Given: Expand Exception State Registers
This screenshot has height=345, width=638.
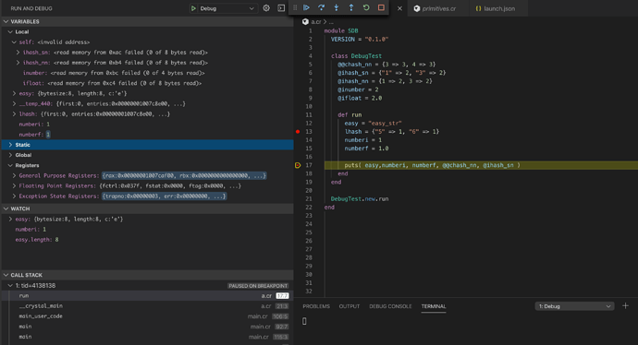Looking at the screenshot, I should pyautogui.click(x=14, y=196).
